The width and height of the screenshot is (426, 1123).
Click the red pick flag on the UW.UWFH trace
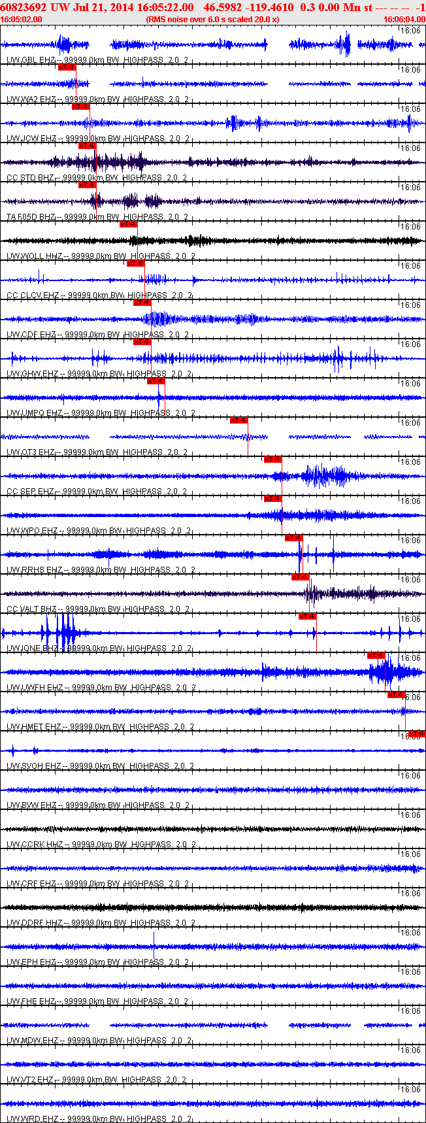376,656
